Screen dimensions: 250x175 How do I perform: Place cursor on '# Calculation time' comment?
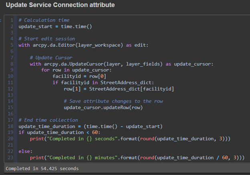click(x=44, y=20)
